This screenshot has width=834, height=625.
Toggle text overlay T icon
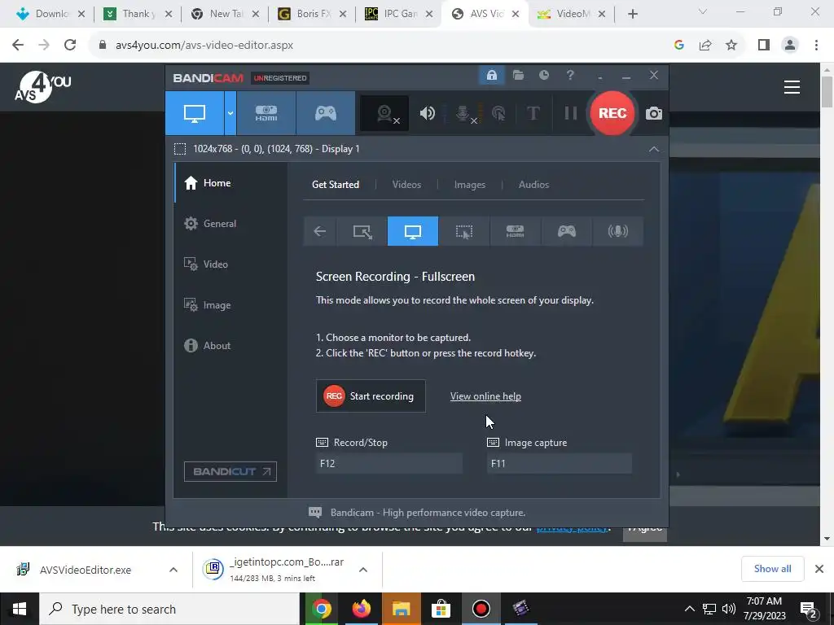point(533,113)
